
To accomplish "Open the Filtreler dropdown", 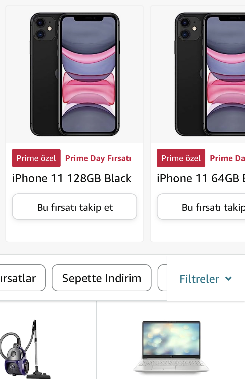I will pyautogui.click(x=200, y=279).
